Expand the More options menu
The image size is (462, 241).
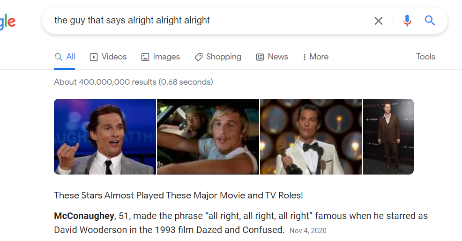tap(315, 57)
